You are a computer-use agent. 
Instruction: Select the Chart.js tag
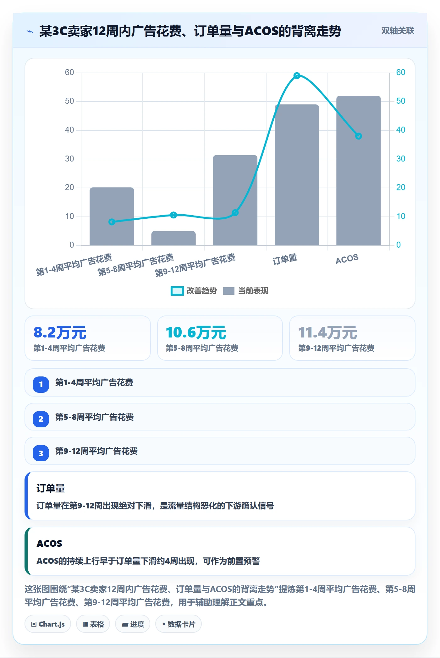[48, 624]
